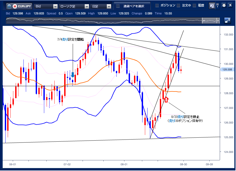The image size is (236, 171).
Task: Open the Bid price type dropdown
Action: [x=46, y=6]
